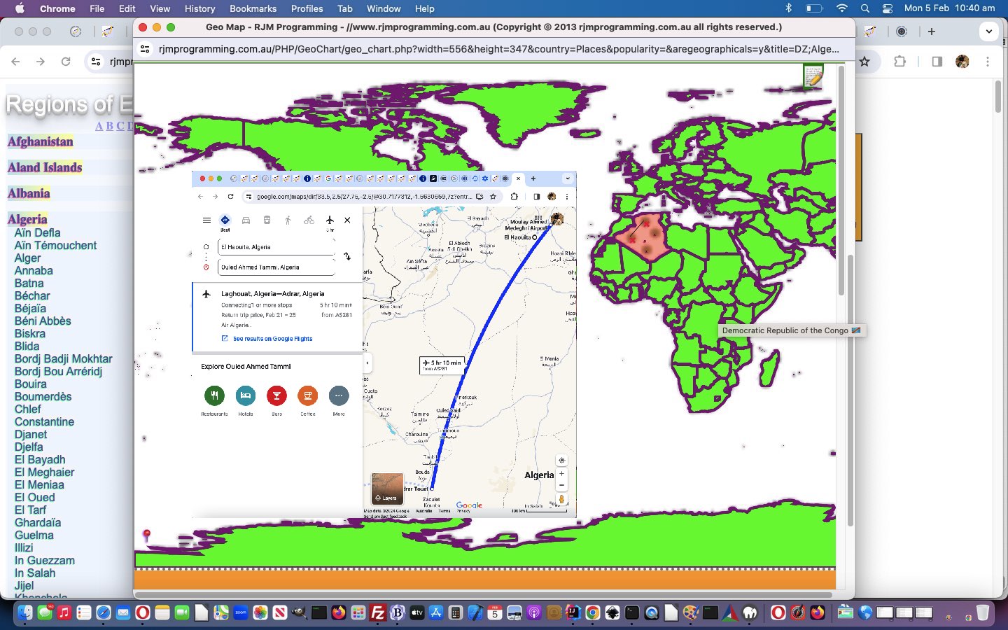Open IntelliJ IDEA from the Dock
This screenshot has height=630, width=1008.
coord(573,613)
